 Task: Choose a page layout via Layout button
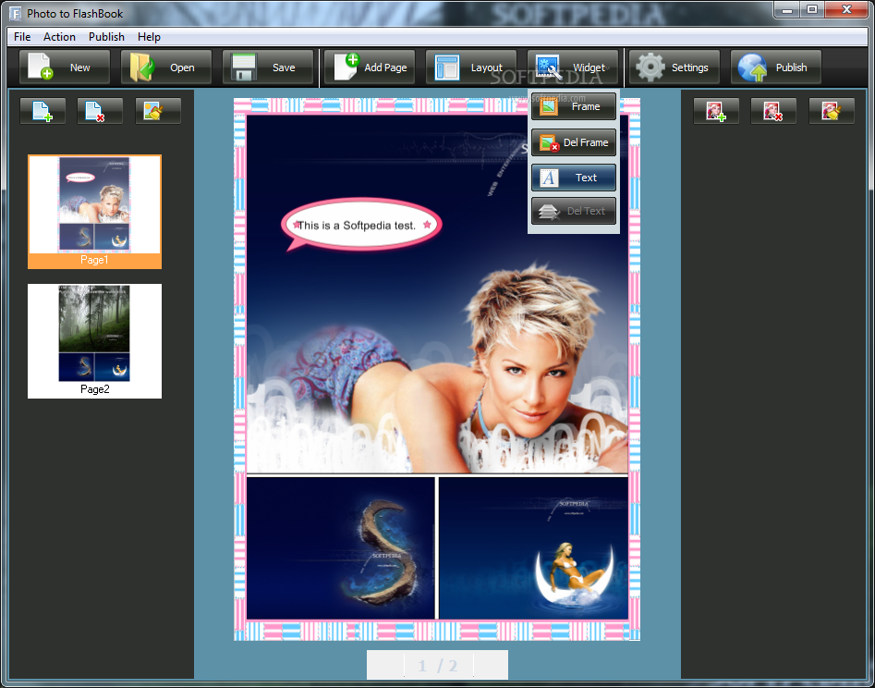tap(471, 68)
